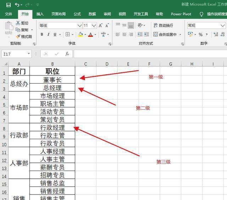Viewport: 227px width, 200px height.
Task: Click the increase indent icon
Action: tap(146, 34)
